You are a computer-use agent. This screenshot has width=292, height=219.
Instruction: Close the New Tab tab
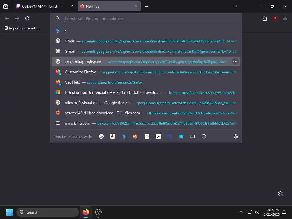click(136, 6)
